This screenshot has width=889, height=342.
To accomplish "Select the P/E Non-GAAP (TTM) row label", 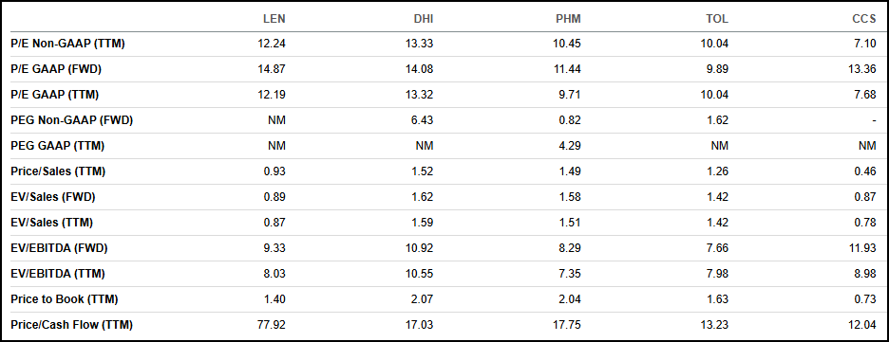I will [67, 44].
